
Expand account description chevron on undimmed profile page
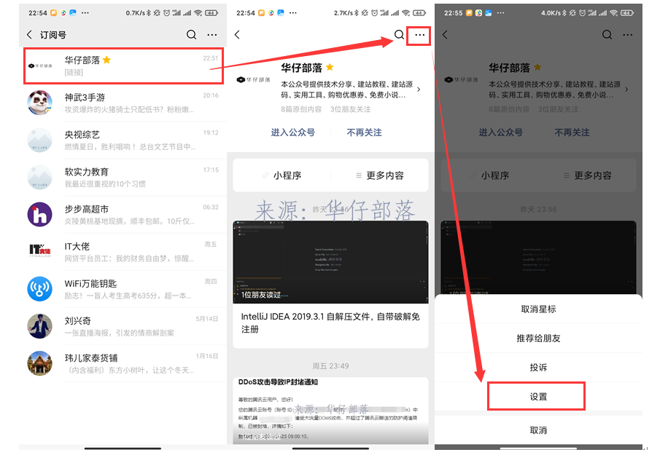(419, 90)
